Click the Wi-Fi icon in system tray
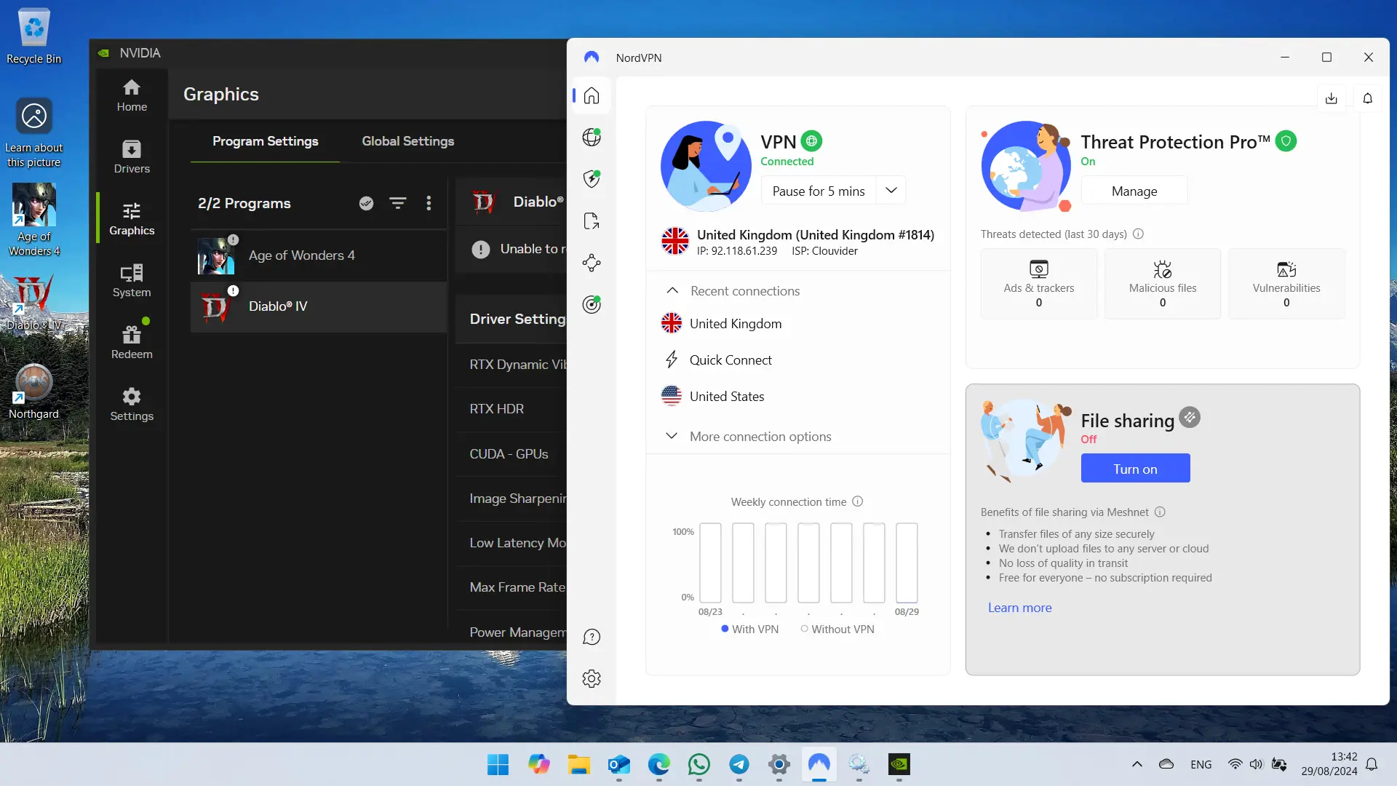Viewport: 1397px width, 786px height. [x=1235, y=764]
